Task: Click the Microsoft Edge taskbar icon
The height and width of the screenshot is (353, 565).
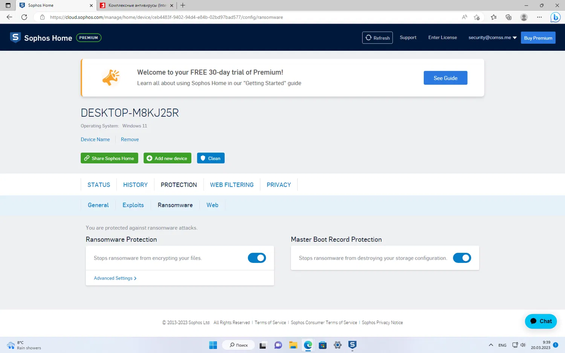Action: tap(308, 345)
